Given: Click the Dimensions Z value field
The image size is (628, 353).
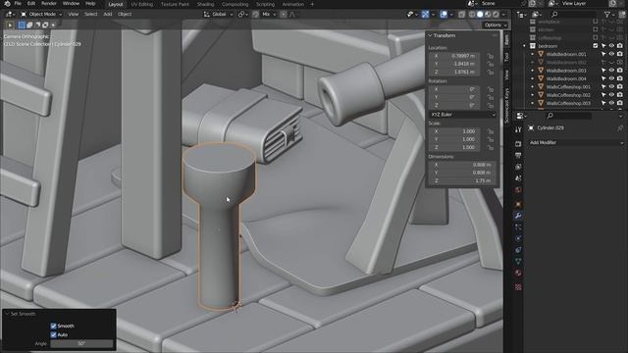Looking at the screenshot, I should tap(462, 180).
